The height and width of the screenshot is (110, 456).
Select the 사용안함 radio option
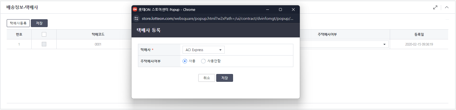tap(203, 61)
